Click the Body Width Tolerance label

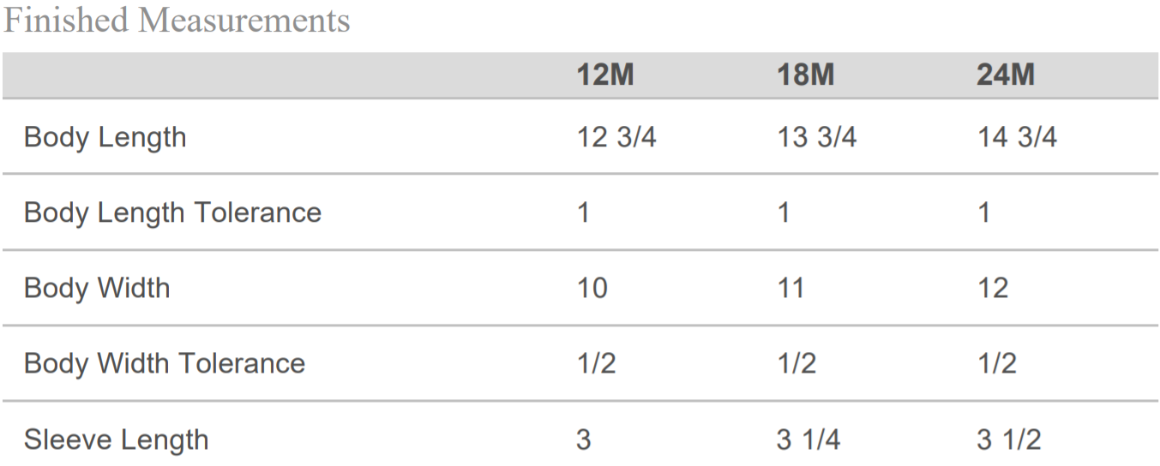point(165,363)
